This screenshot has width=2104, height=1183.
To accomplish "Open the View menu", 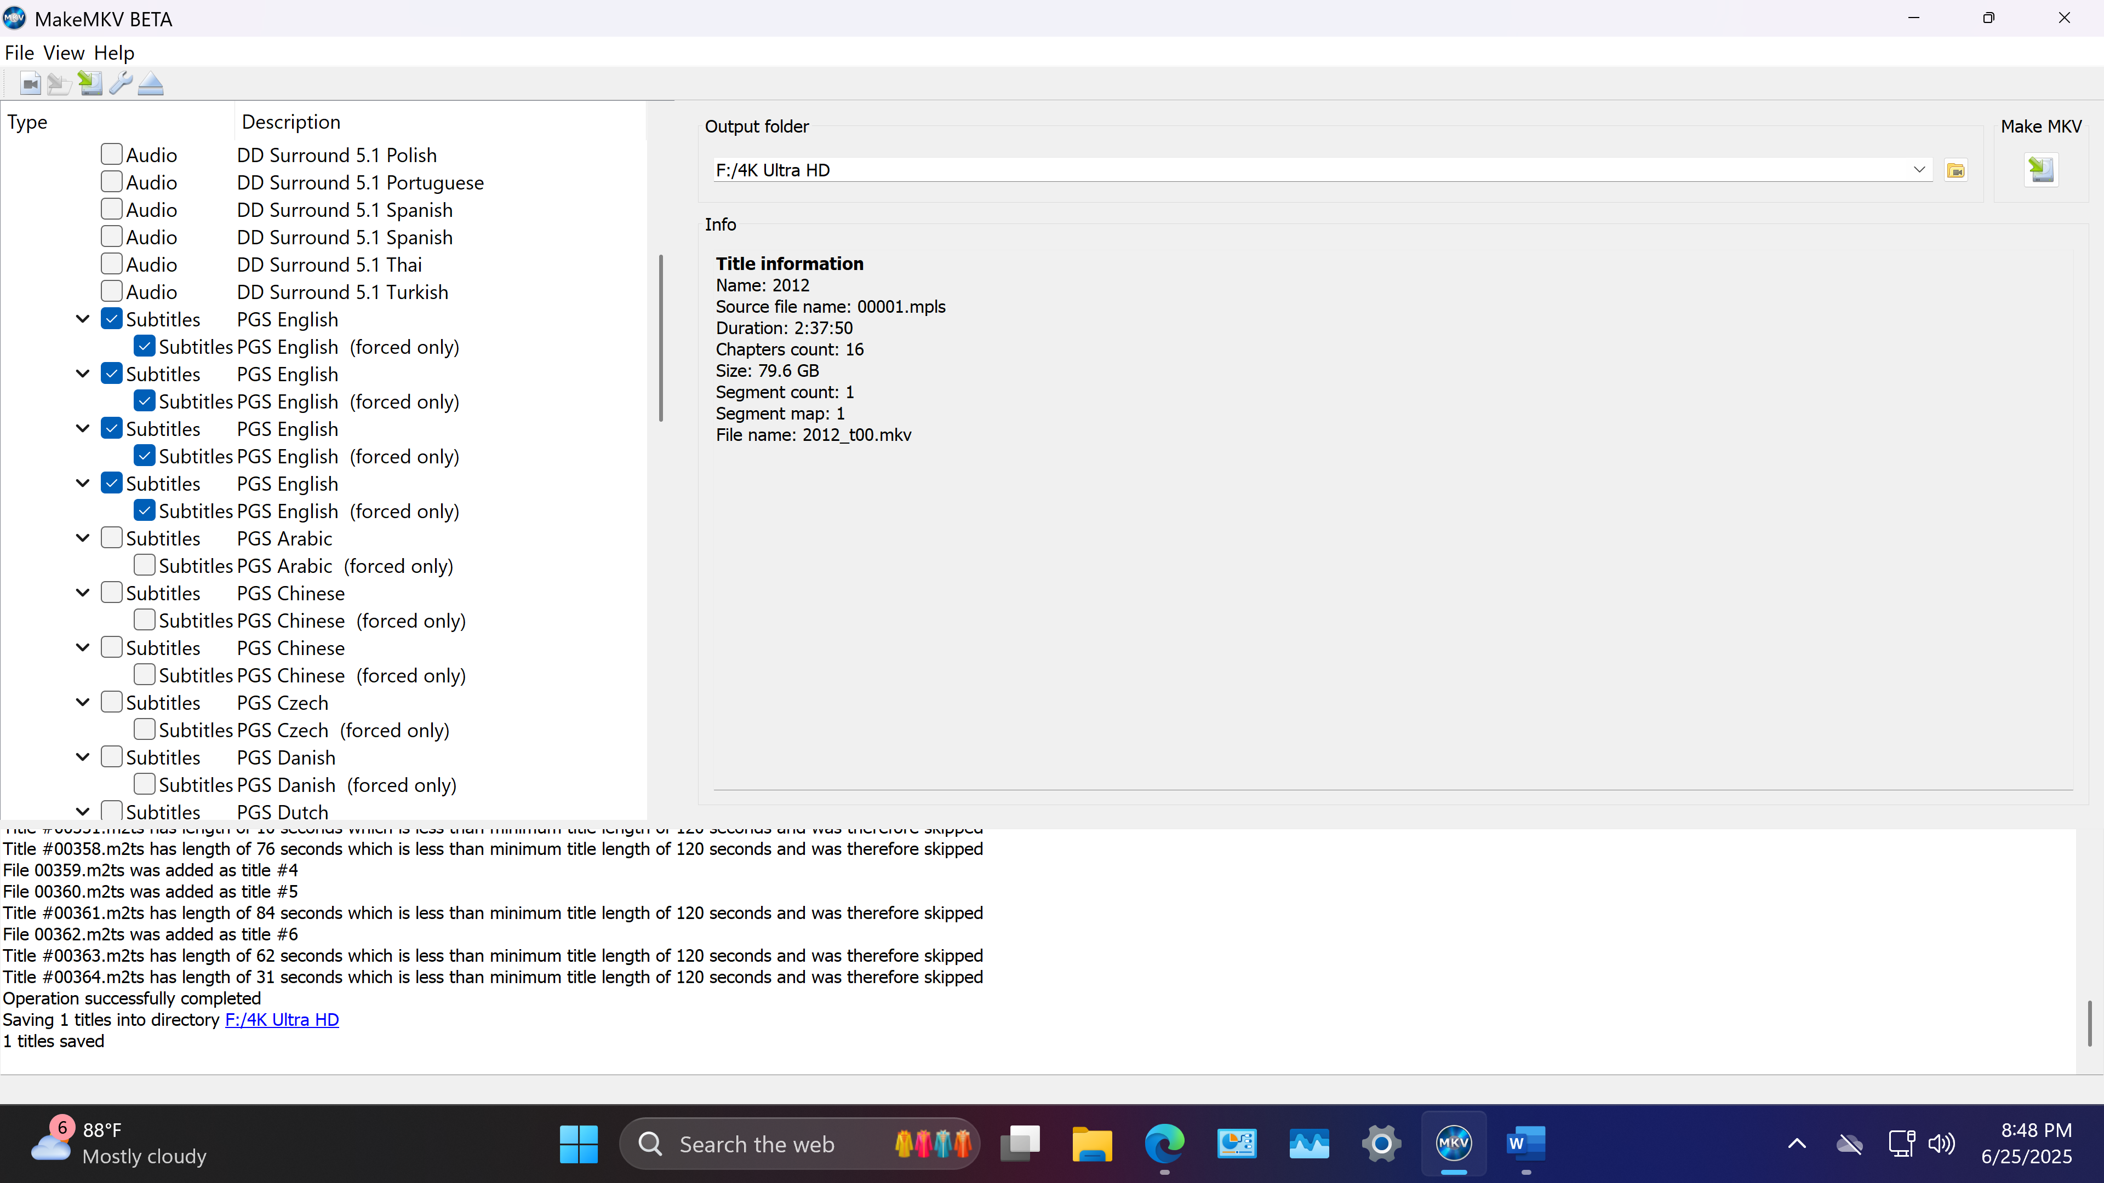I will point(64,52).
